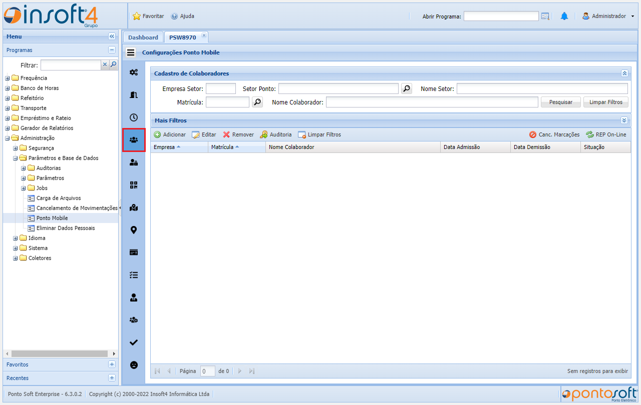
Task: Select the QR code icon in sidebar
Action: [x=134, y=185]
